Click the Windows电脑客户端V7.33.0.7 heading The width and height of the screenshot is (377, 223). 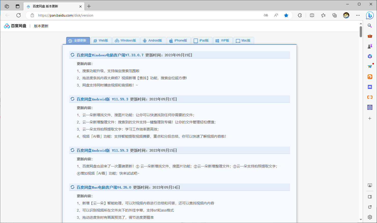tap(110, 55)
